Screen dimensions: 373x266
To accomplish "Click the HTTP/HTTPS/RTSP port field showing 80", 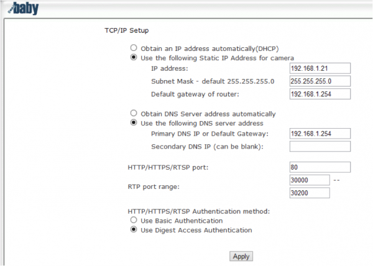I will tap(320, 167).
